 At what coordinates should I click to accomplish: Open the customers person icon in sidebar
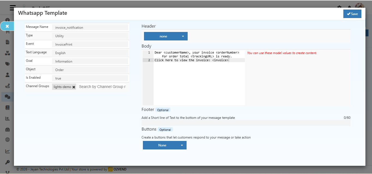[x=7, y=75]
